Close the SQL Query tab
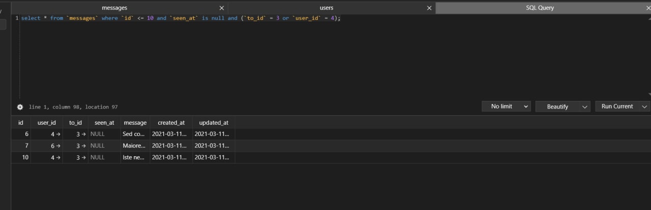This screenshot has height=210, width=651. [x=648, y=8]
